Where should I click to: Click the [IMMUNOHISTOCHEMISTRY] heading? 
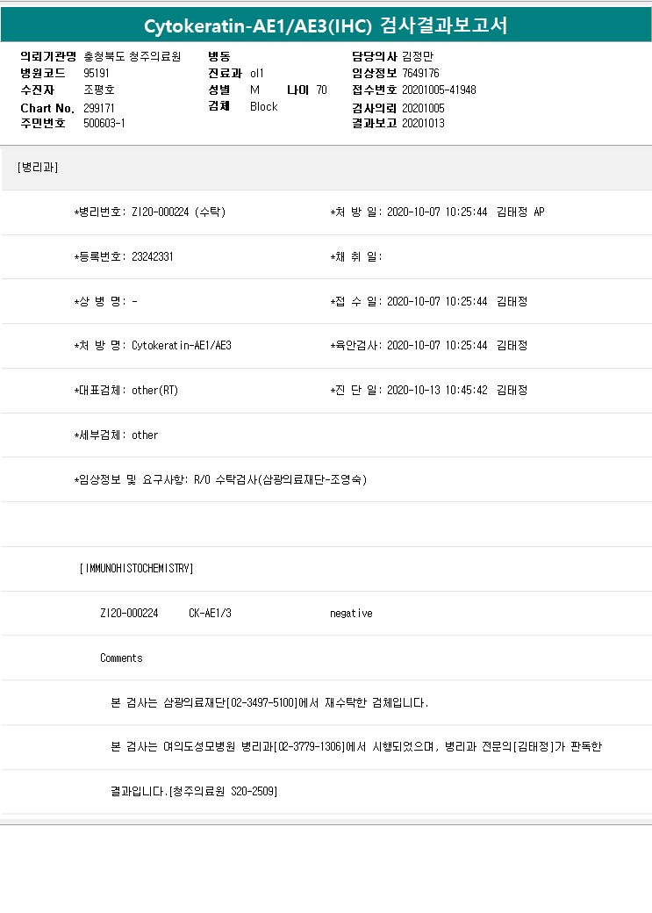point(136,569)
